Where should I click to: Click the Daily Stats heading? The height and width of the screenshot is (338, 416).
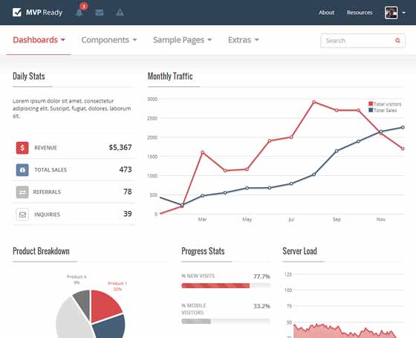[29, 76]
